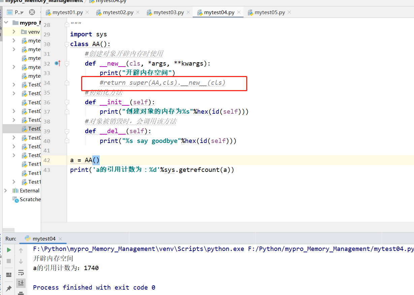Click the Restore Layout icon in Run panel

[x=9, y=275]
